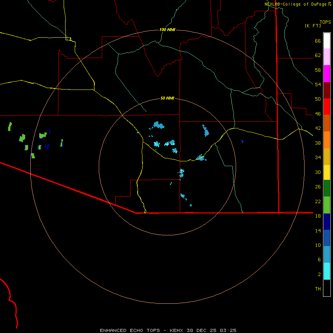Click the white color swatch above 66
The image size is (333, 333).
pyautogui.click(x=327, y=41)
